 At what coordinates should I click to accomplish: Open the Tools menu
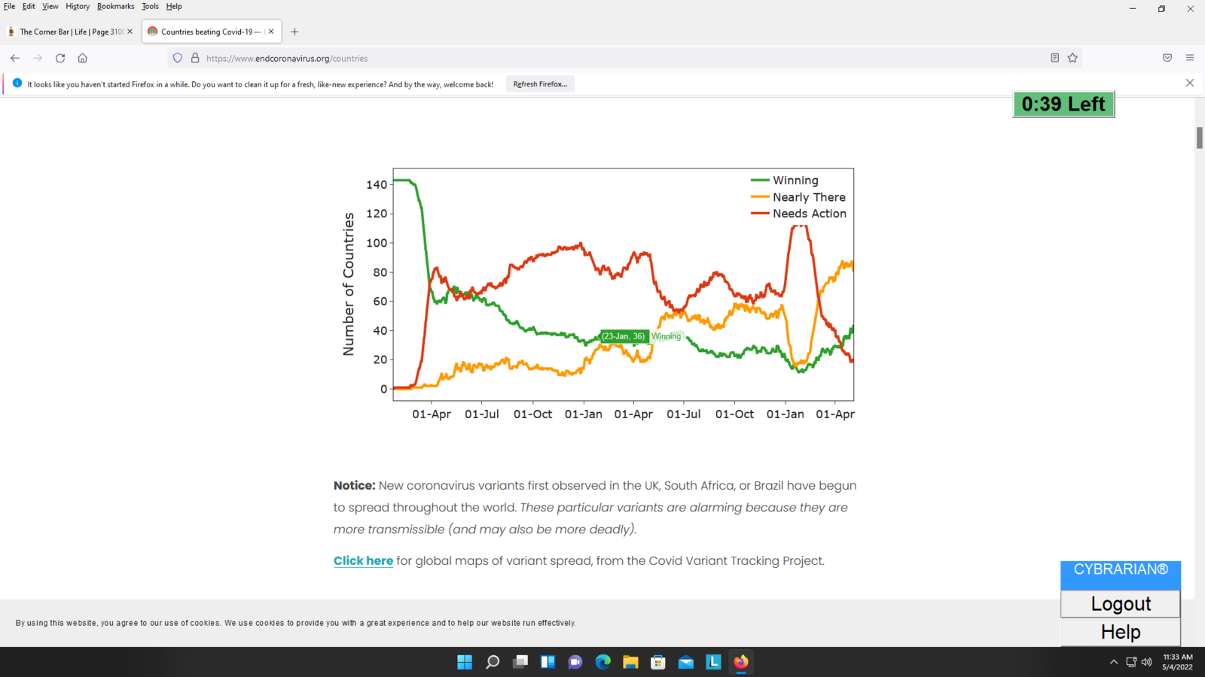[151, 6]
